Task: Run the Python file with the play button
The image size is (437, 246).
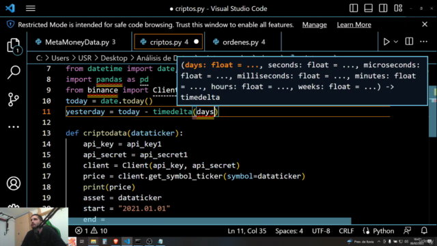Action: (386, 42)
